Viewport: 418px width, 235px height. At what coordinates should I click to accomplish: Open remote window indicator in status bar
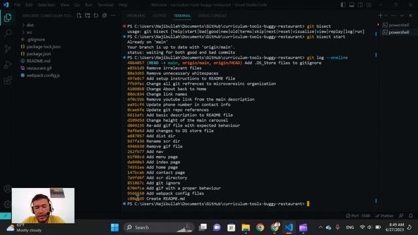[x=5, y=216]
